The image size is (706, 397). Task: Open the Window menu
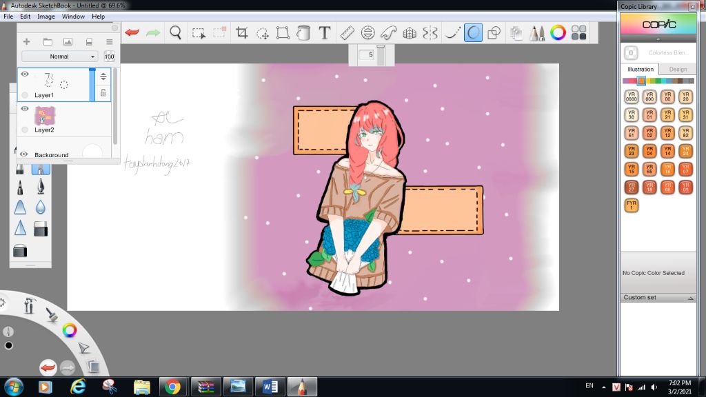tap(73, 17)
